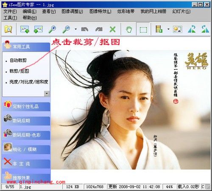Click the redo arrow icon

tap(99, 29)
